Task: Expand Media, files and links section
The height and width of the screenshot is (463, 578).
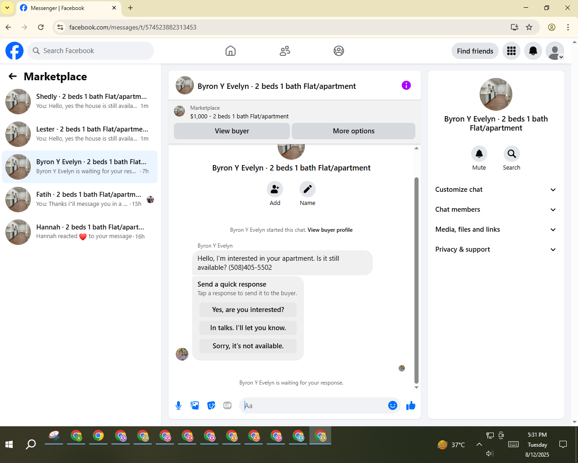Action: 496,229
